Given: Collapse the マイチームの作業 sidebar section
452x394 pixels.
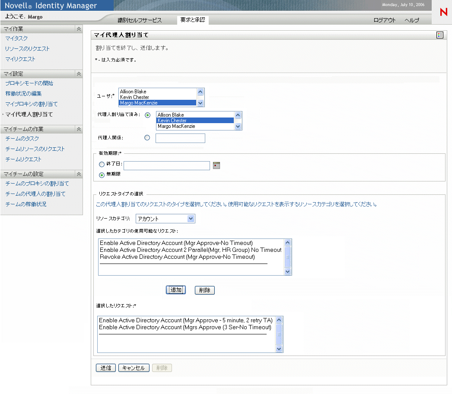Looking at the screenshot, I should click(x=79, y=129).
